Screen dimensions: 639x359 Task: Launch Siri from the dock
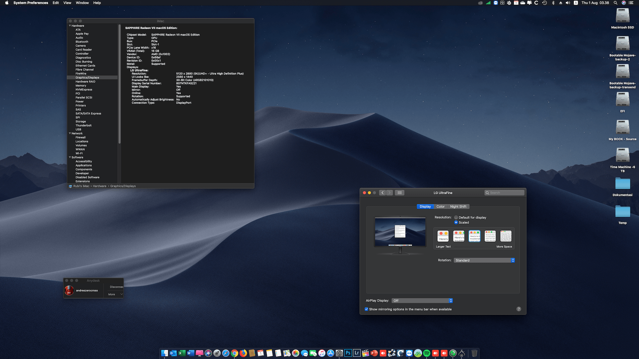tap(208, 353)
